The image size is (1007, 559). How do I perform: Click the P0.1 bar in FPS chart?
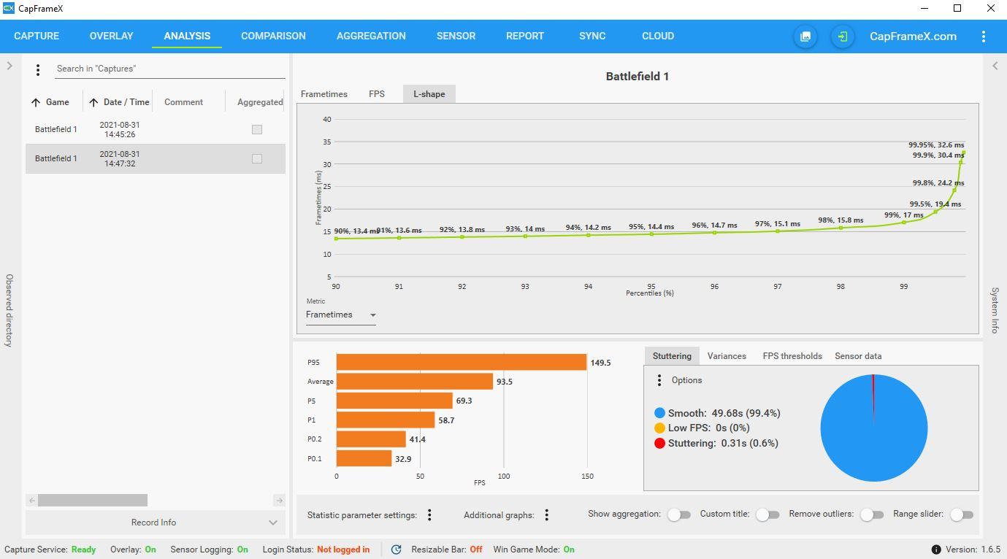coord(364,458)
